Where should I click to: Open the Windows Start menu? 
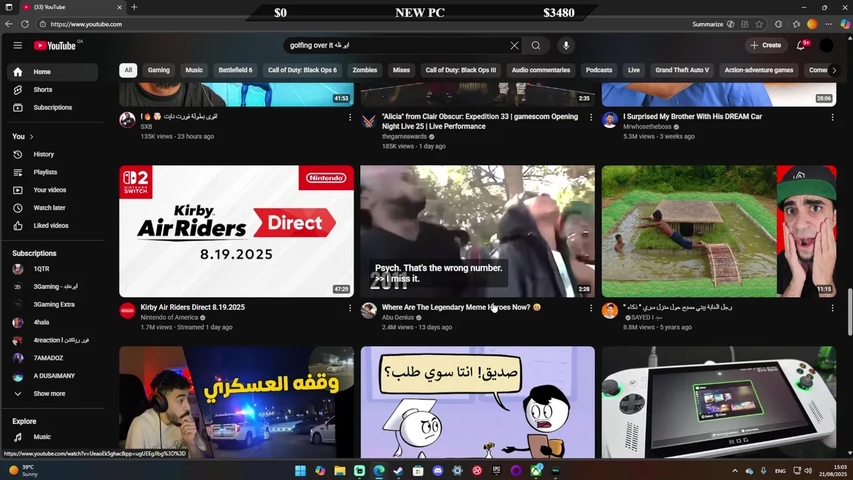[301, 471]
